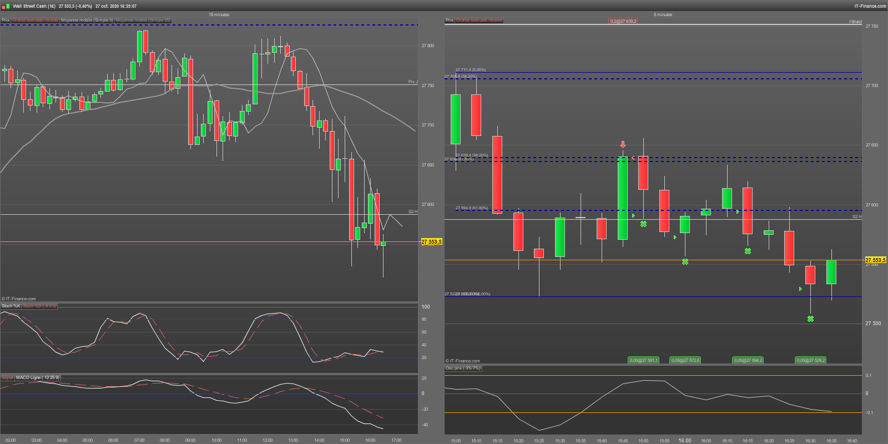Click the IT-Finance.com link at top right

click(x=870, y=6)
